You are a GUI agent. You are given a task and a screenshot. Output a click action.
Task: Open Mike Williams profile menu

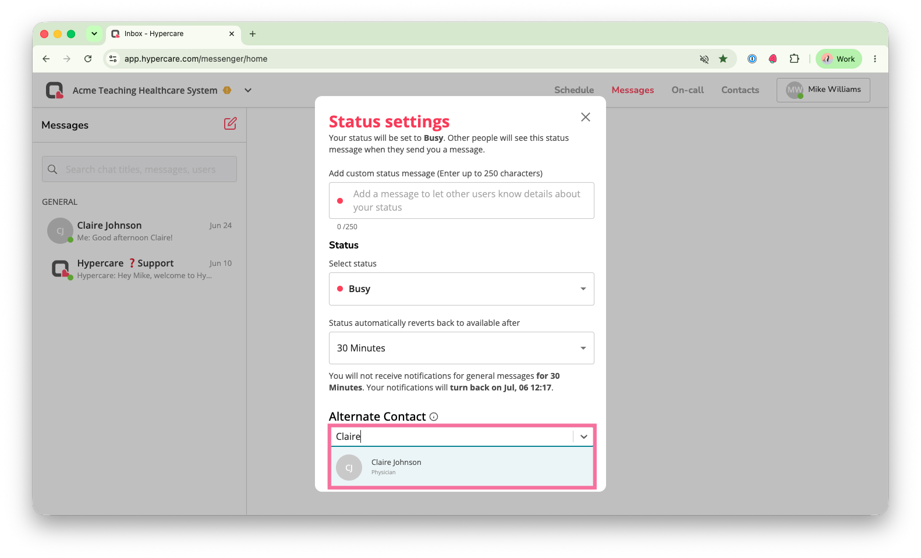[823, 90]
